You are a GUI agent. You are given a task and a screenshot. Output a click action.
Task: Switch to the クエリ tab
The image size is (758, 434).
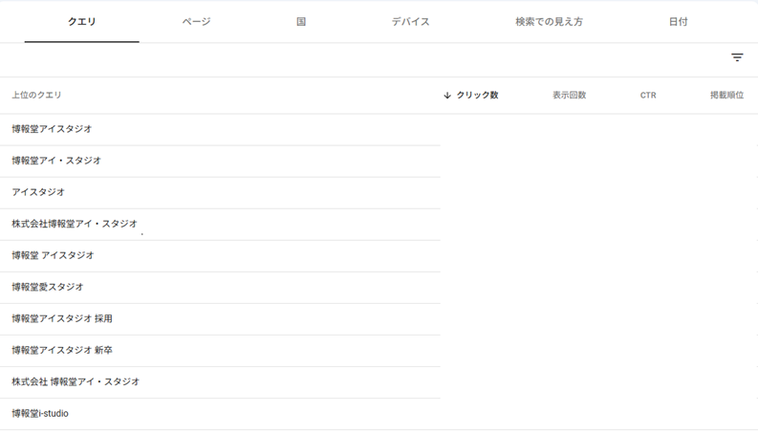(81, 22)
